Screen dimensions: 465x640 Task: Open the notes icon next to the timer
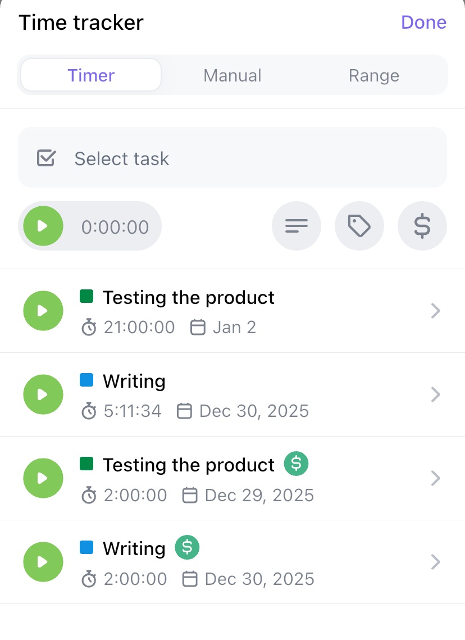[297, 226]
